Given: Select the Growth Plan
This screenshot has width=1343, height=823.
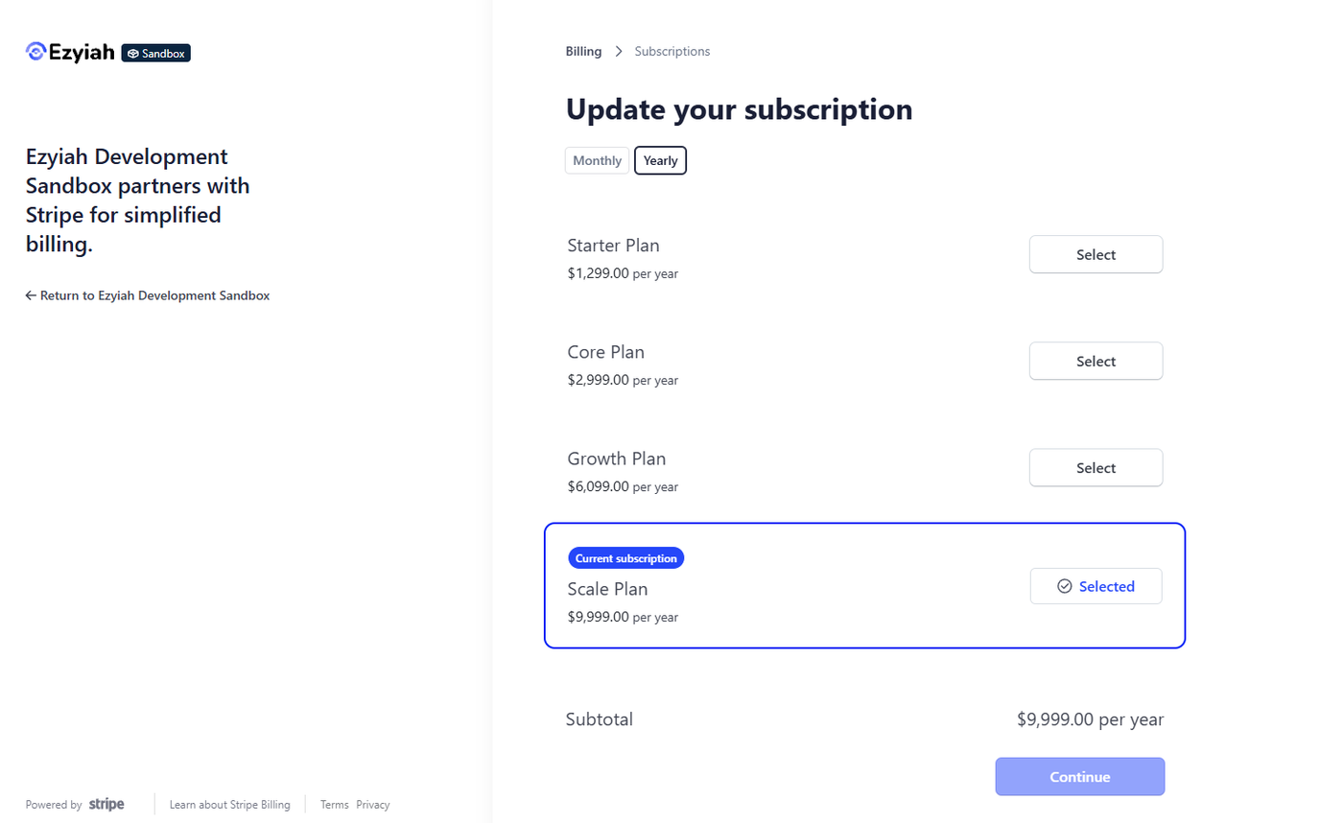Looking at the screenshot, I should (1096, 468).
